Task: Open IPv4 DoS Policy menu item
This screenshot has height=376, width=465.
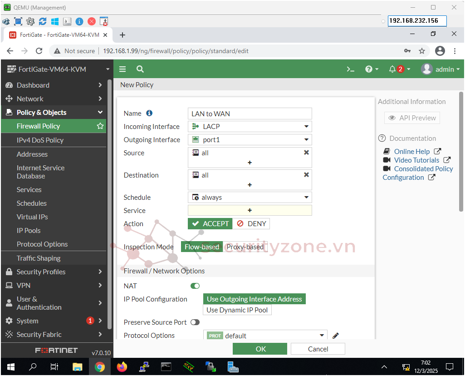Action: [x=40, y=140]
